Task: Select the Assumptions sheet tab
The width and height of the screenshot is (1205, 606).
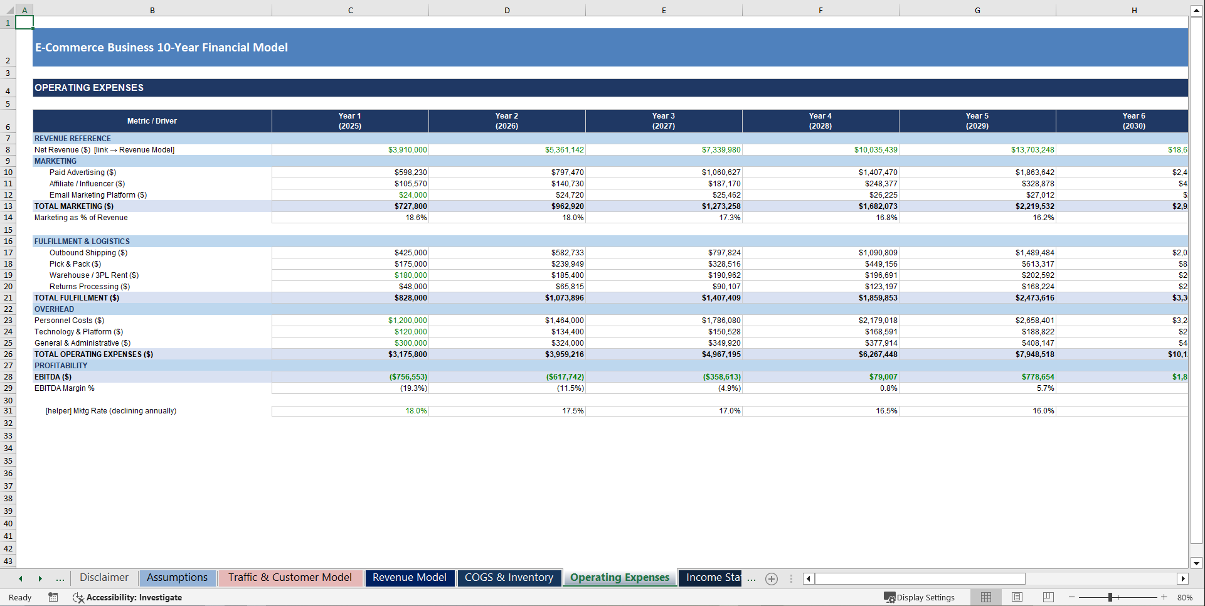Action: (178, 577)
